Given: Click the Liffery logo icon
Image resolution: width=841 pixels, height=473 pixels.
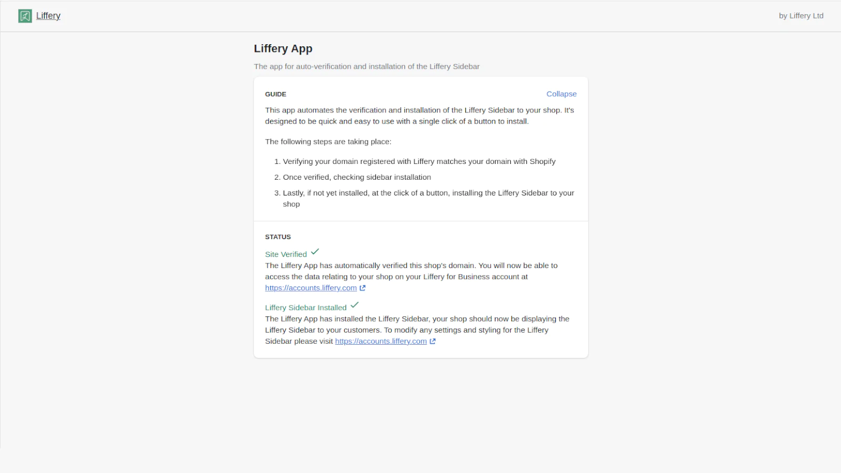Looking at the screenshot, I should [25, 16].
